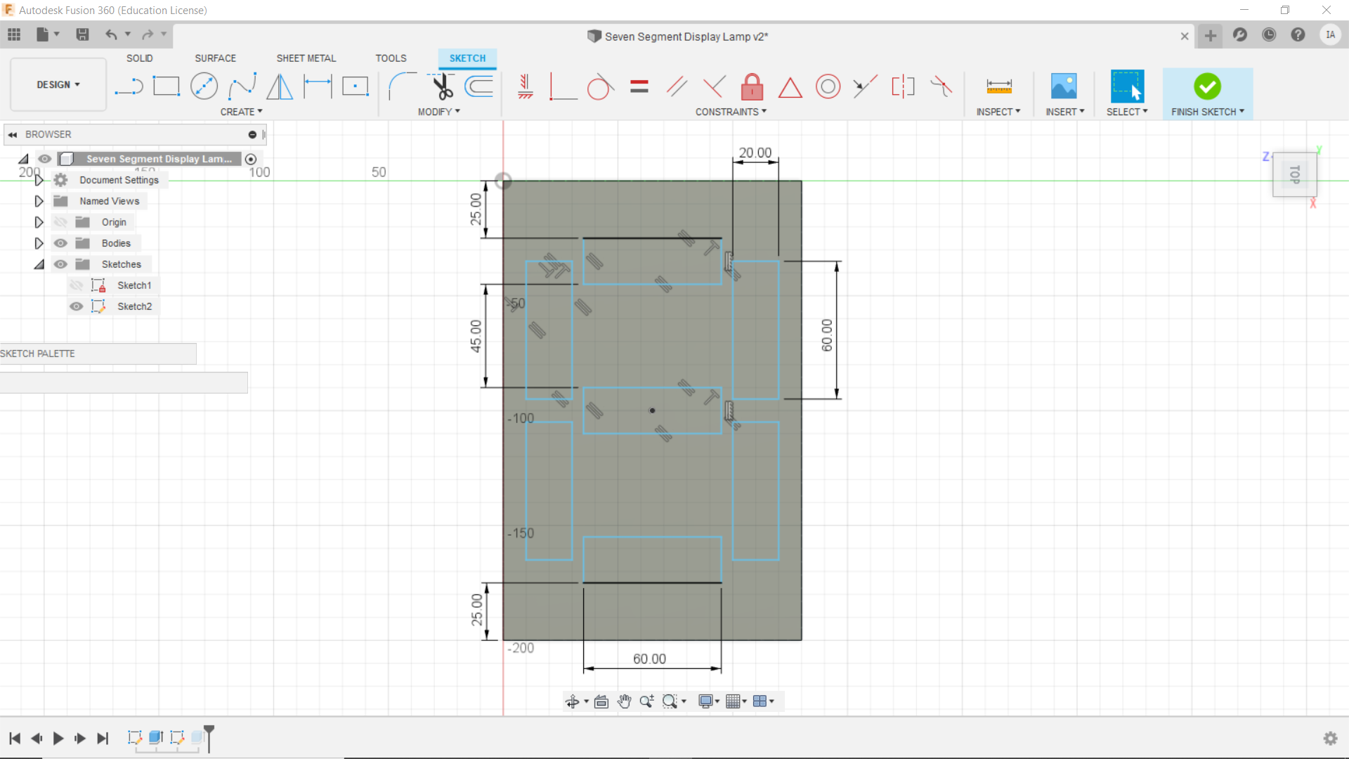
Task: Select the Line tool
Action: pyautogui.click(x=129, y=86)
